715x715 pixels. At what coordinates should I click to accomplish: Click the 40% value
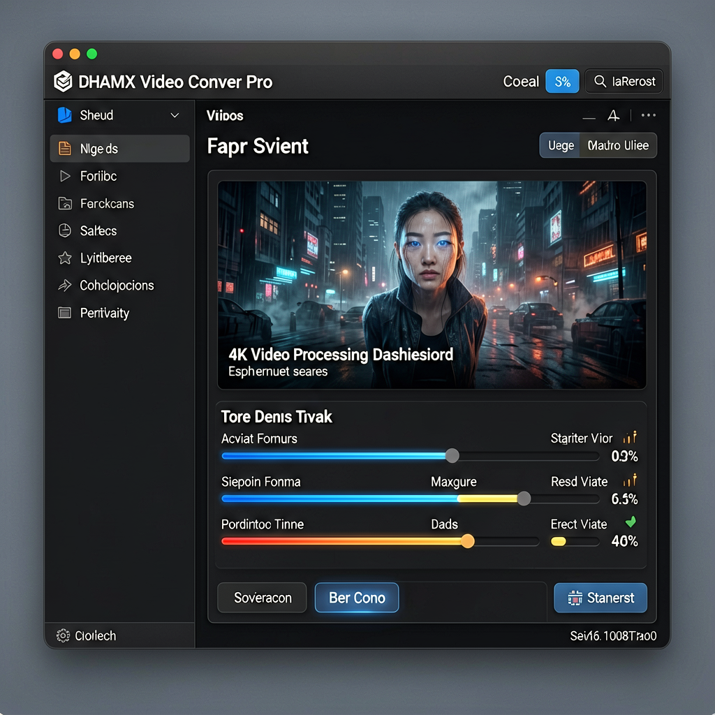point(624,541)
